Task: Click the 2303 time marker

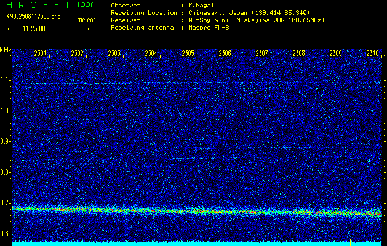Action: click(114, 54)
